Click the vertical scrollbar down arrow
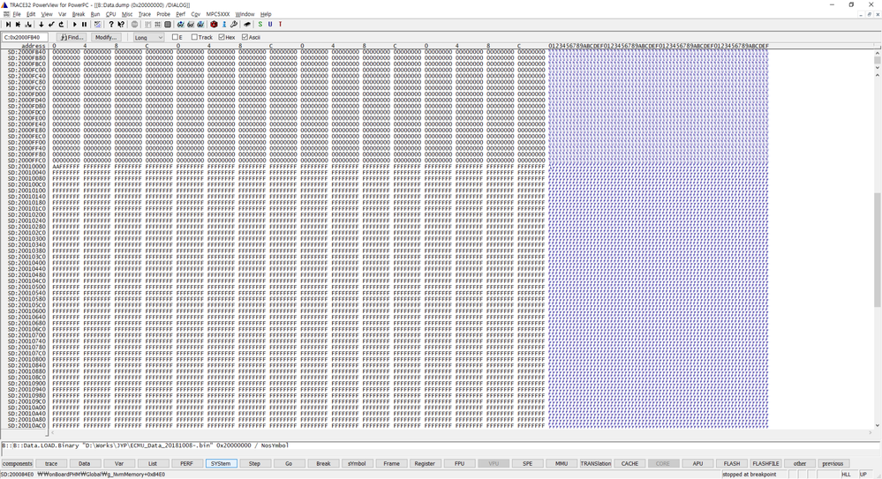Image resolution: width=882 pixels, height=479 pixels. coord(877,425)
